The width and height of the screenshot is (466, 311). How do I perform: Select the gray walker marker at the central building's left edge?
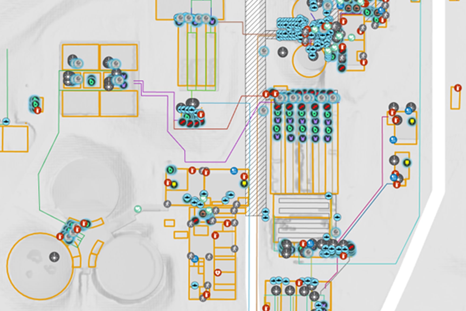click(167, 204)
